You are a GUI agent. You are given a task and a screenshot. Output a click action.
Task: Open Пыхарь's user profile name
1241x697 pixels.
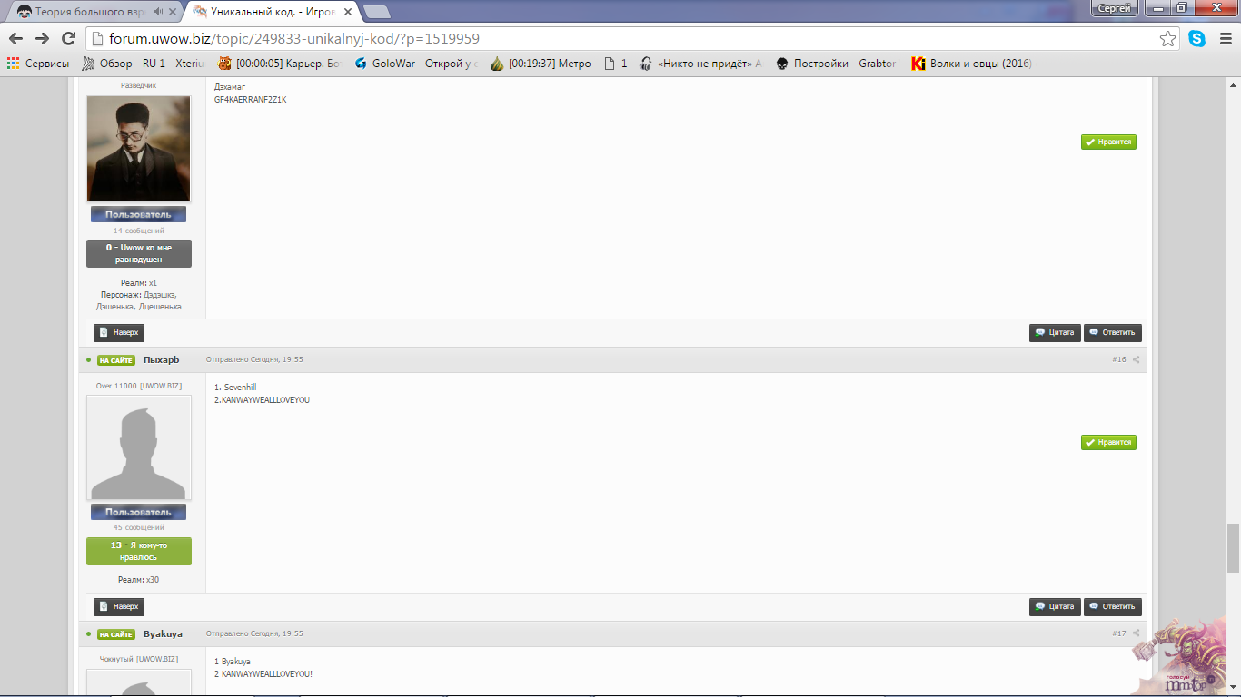(x=162, y=359)
